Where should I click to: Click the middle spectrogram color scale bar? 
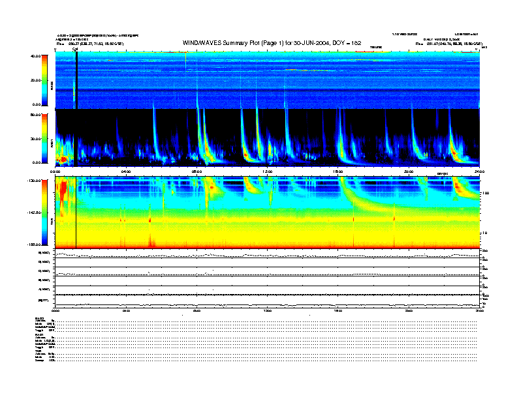[44, 138]
